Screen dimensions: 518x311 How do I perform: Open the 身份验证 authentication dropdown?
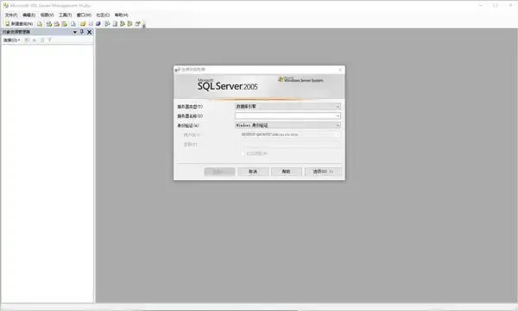tap(287, 125)
